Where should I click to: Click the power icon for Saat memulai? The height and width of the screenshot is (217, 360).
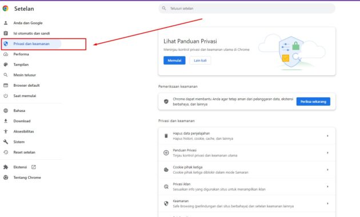(6, 96)
